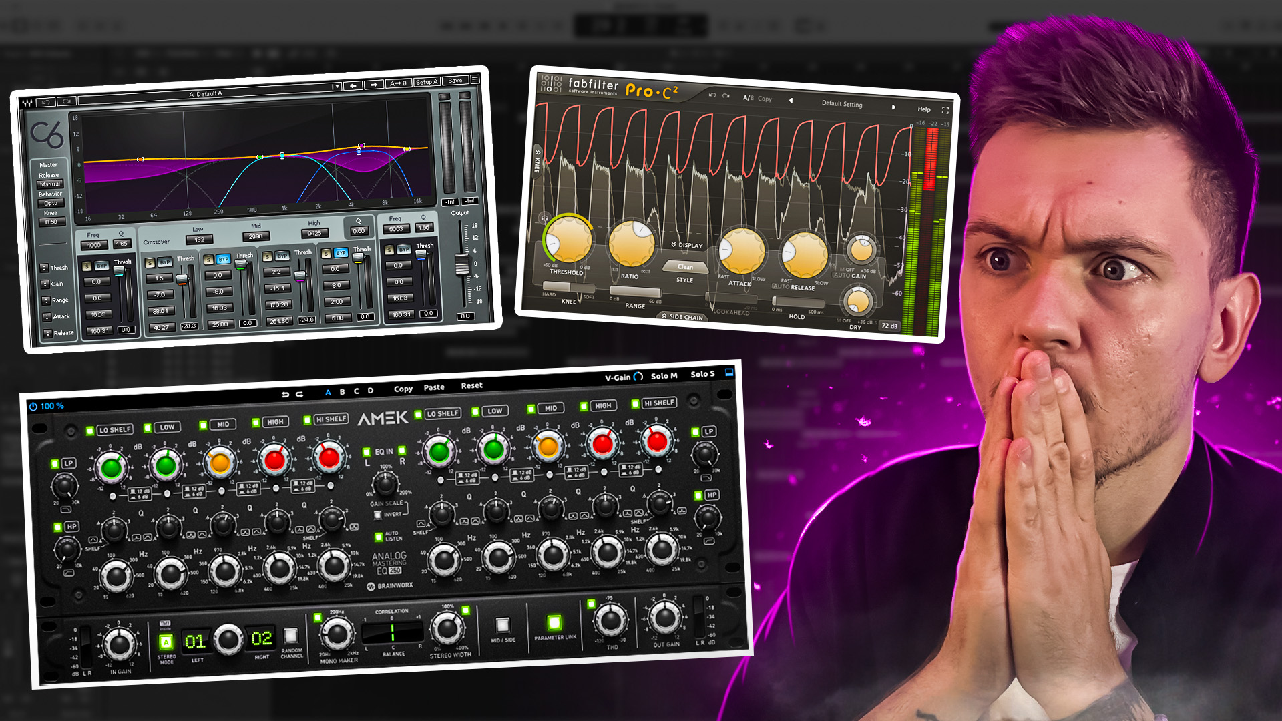Select next Pro-C2 preset arrow
Image resolution: width=1282 pixels, height=721 pixels.
(x=893, y=107)
